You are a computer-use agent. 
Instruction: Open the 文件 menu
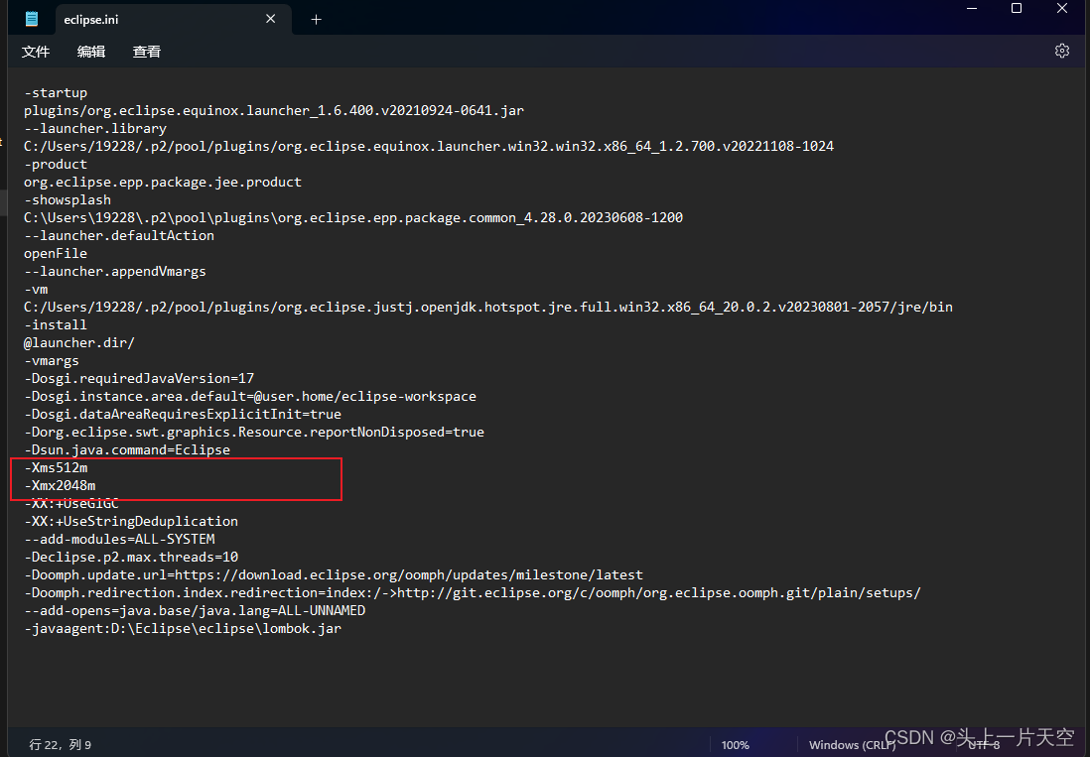click(x=36, y=52)
